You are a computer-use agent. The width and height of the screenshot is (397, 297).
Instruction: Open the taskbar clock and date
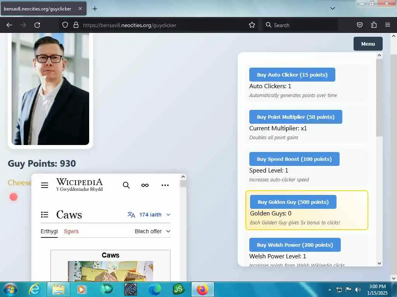[377, 290]
